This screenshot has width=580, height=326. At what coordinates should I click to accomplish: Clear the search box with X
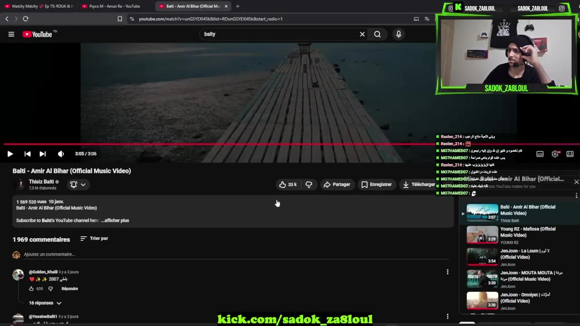pyautogui.click(x=362, y=34)
